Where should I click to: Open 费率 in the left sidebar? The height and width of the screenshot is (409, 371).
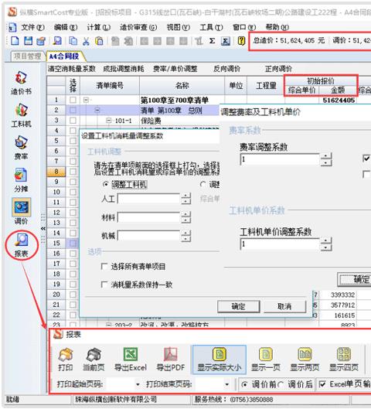pyautogui.click(x=21, y=148)
